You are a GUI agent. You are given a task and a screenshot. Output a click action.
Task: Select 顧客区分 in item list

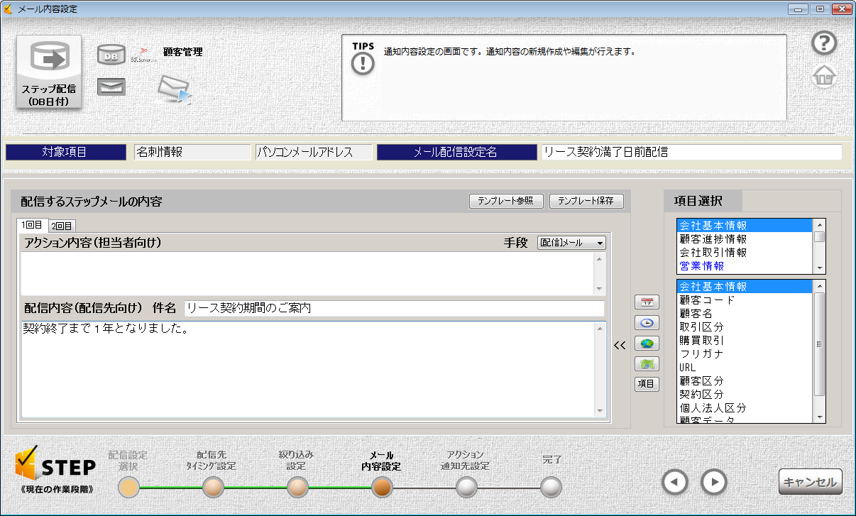point(745,381)
